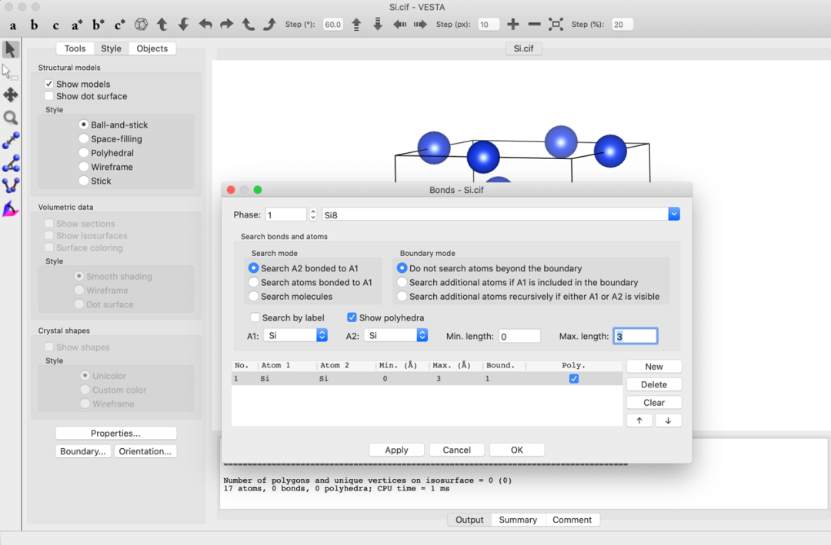The width and height of the screenshot is (831, 545).
Task: Fit structure to screen icon
Action: pos(556,25)
